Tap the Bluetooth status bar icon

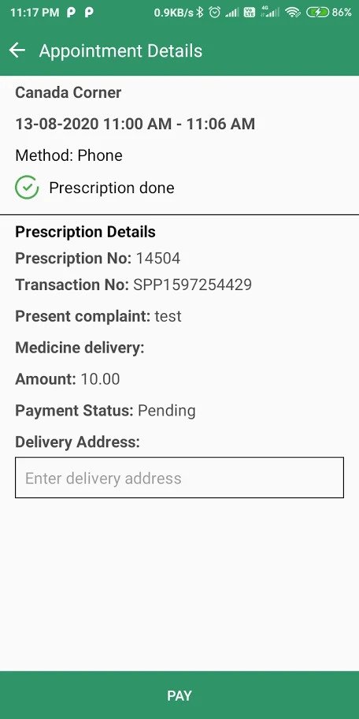199,13
